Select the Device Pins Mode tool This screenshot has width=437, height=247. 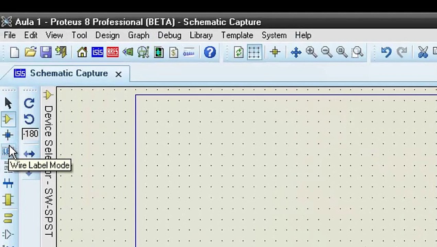pyautogui.click(x=8, y=234)
